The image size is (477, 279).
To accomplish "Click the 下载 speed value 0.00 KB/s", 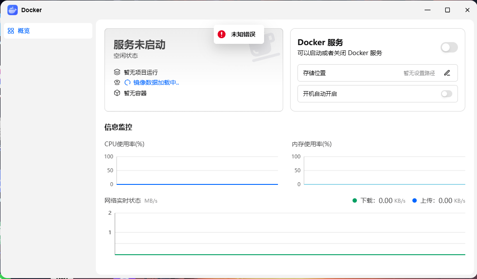I will (392, 200).
